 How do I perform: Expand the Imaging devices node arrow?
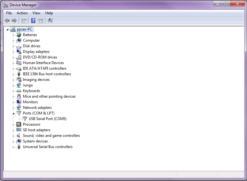click(x=13, y=80)
